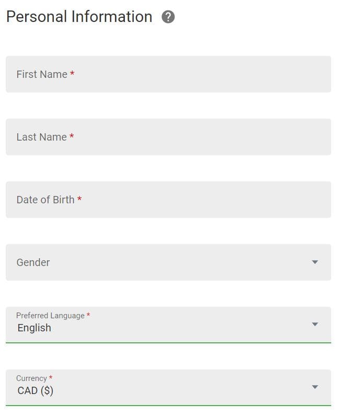Focus the Last Name input field
Viewport: 338px width, 416px height.
[168, 137]
